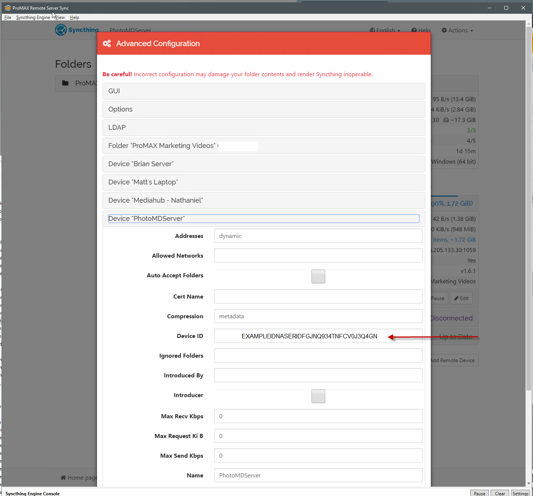
Task: Click the scrollbar up arrow
Action: [529, 23]
